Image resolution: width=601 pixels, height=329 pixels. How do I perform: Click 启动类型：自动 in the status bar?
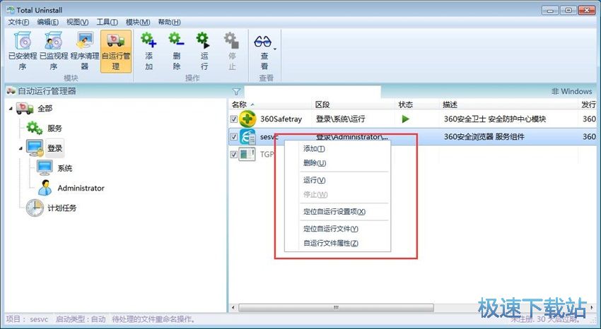point(81,319)
